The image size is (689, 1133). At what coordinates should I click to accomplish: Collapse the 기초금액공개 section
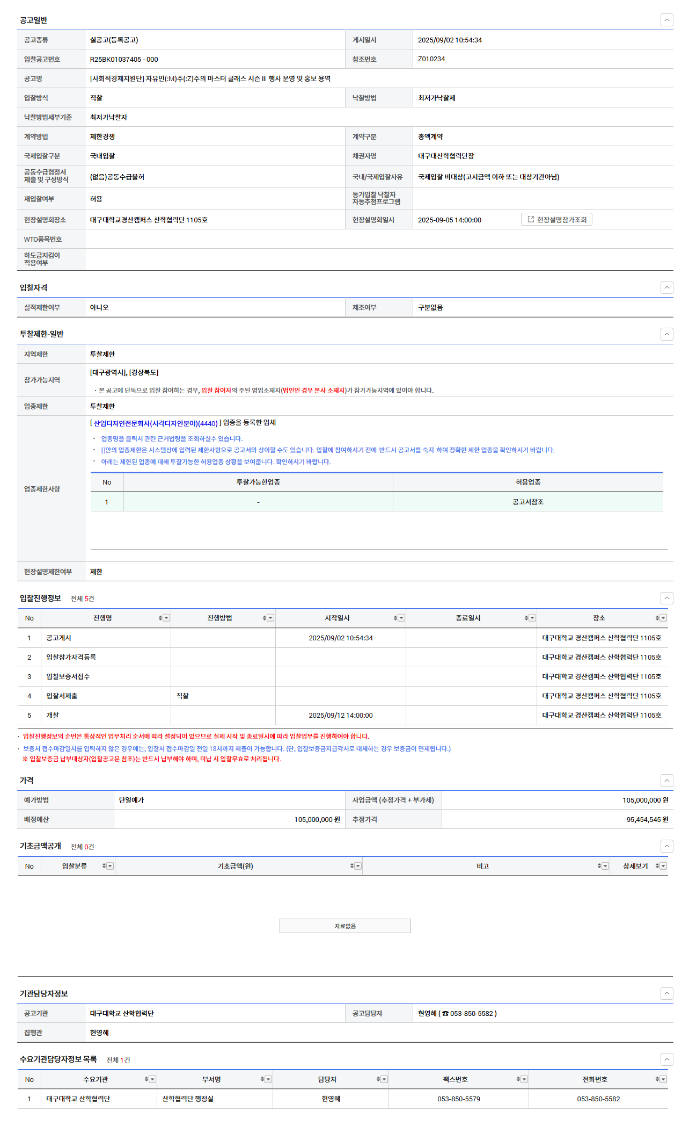coord(666,846)
